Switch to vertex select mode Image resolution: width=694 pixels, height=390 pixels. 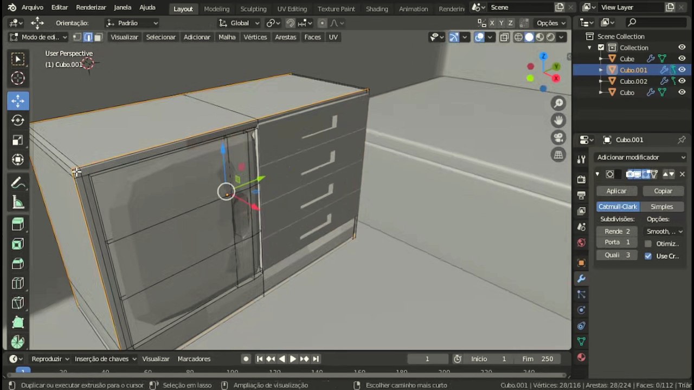pyautogui.click(x=77, y=37)
